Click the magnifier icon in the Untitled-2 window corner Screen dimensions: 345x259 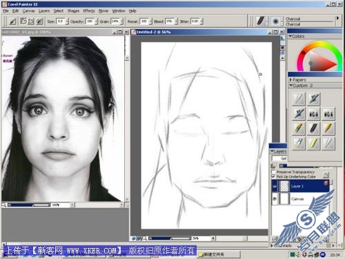click(283, 38)
